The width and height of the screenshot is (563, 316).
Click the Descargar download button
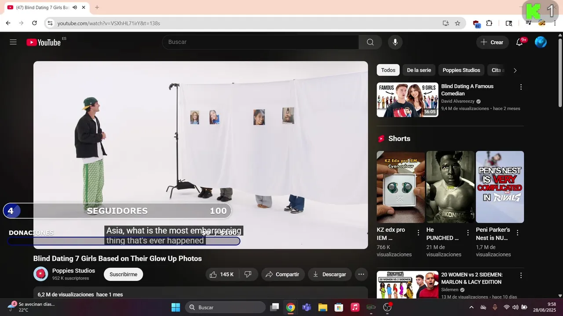(x=329, y=274)
